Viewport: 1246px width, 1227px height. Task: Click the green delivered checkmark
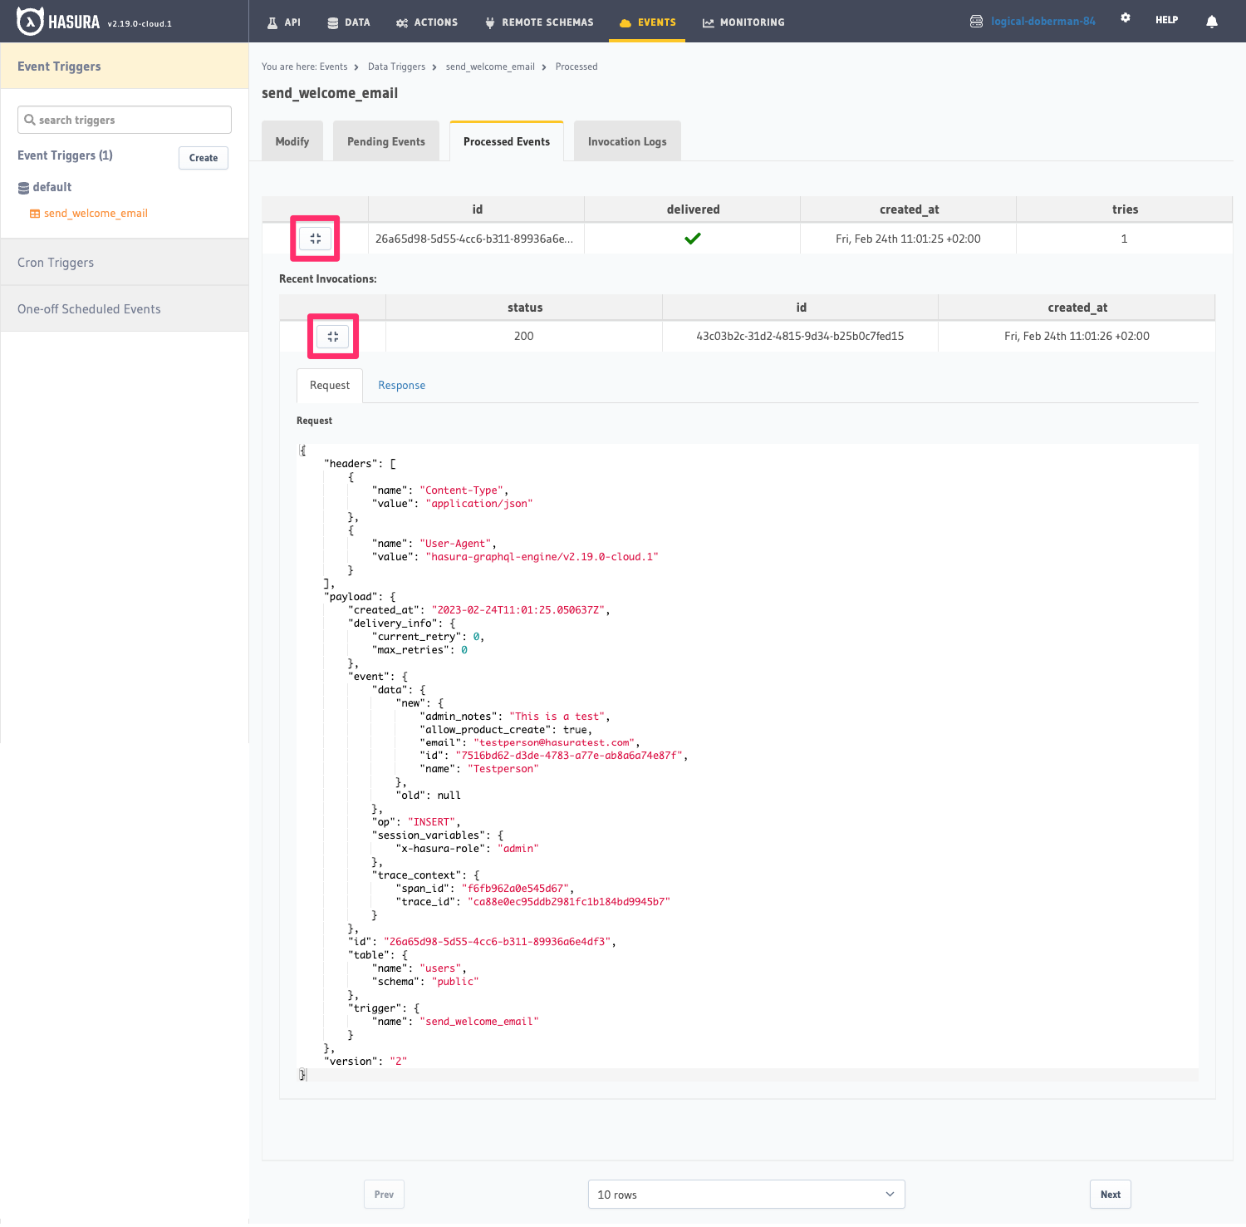pyautogui.click(x=692, y=239)
